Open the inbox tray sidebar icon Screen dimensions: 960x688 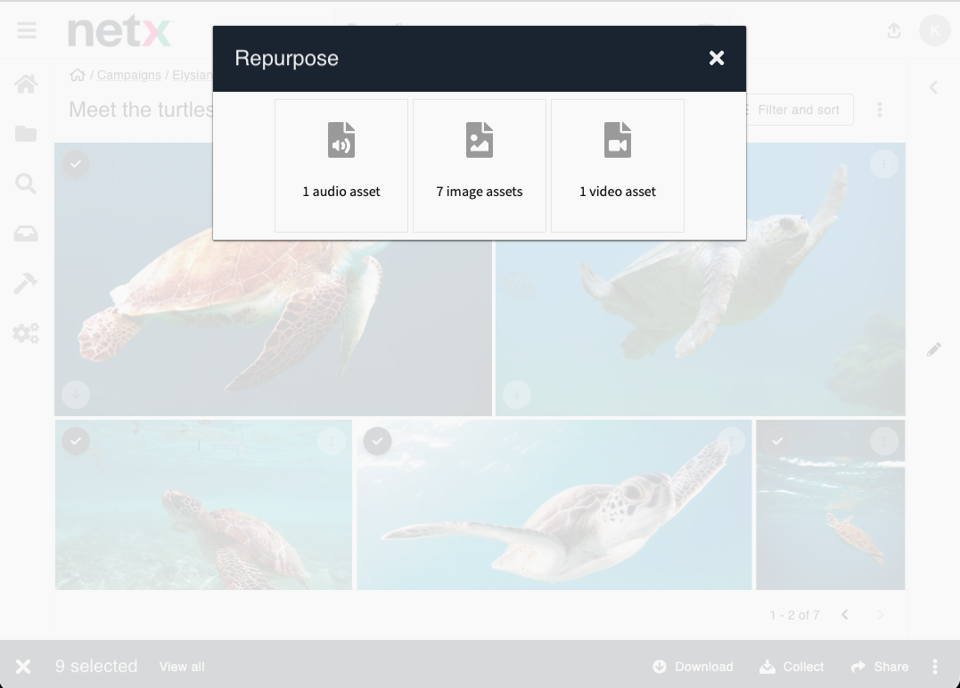click(26, 233)
